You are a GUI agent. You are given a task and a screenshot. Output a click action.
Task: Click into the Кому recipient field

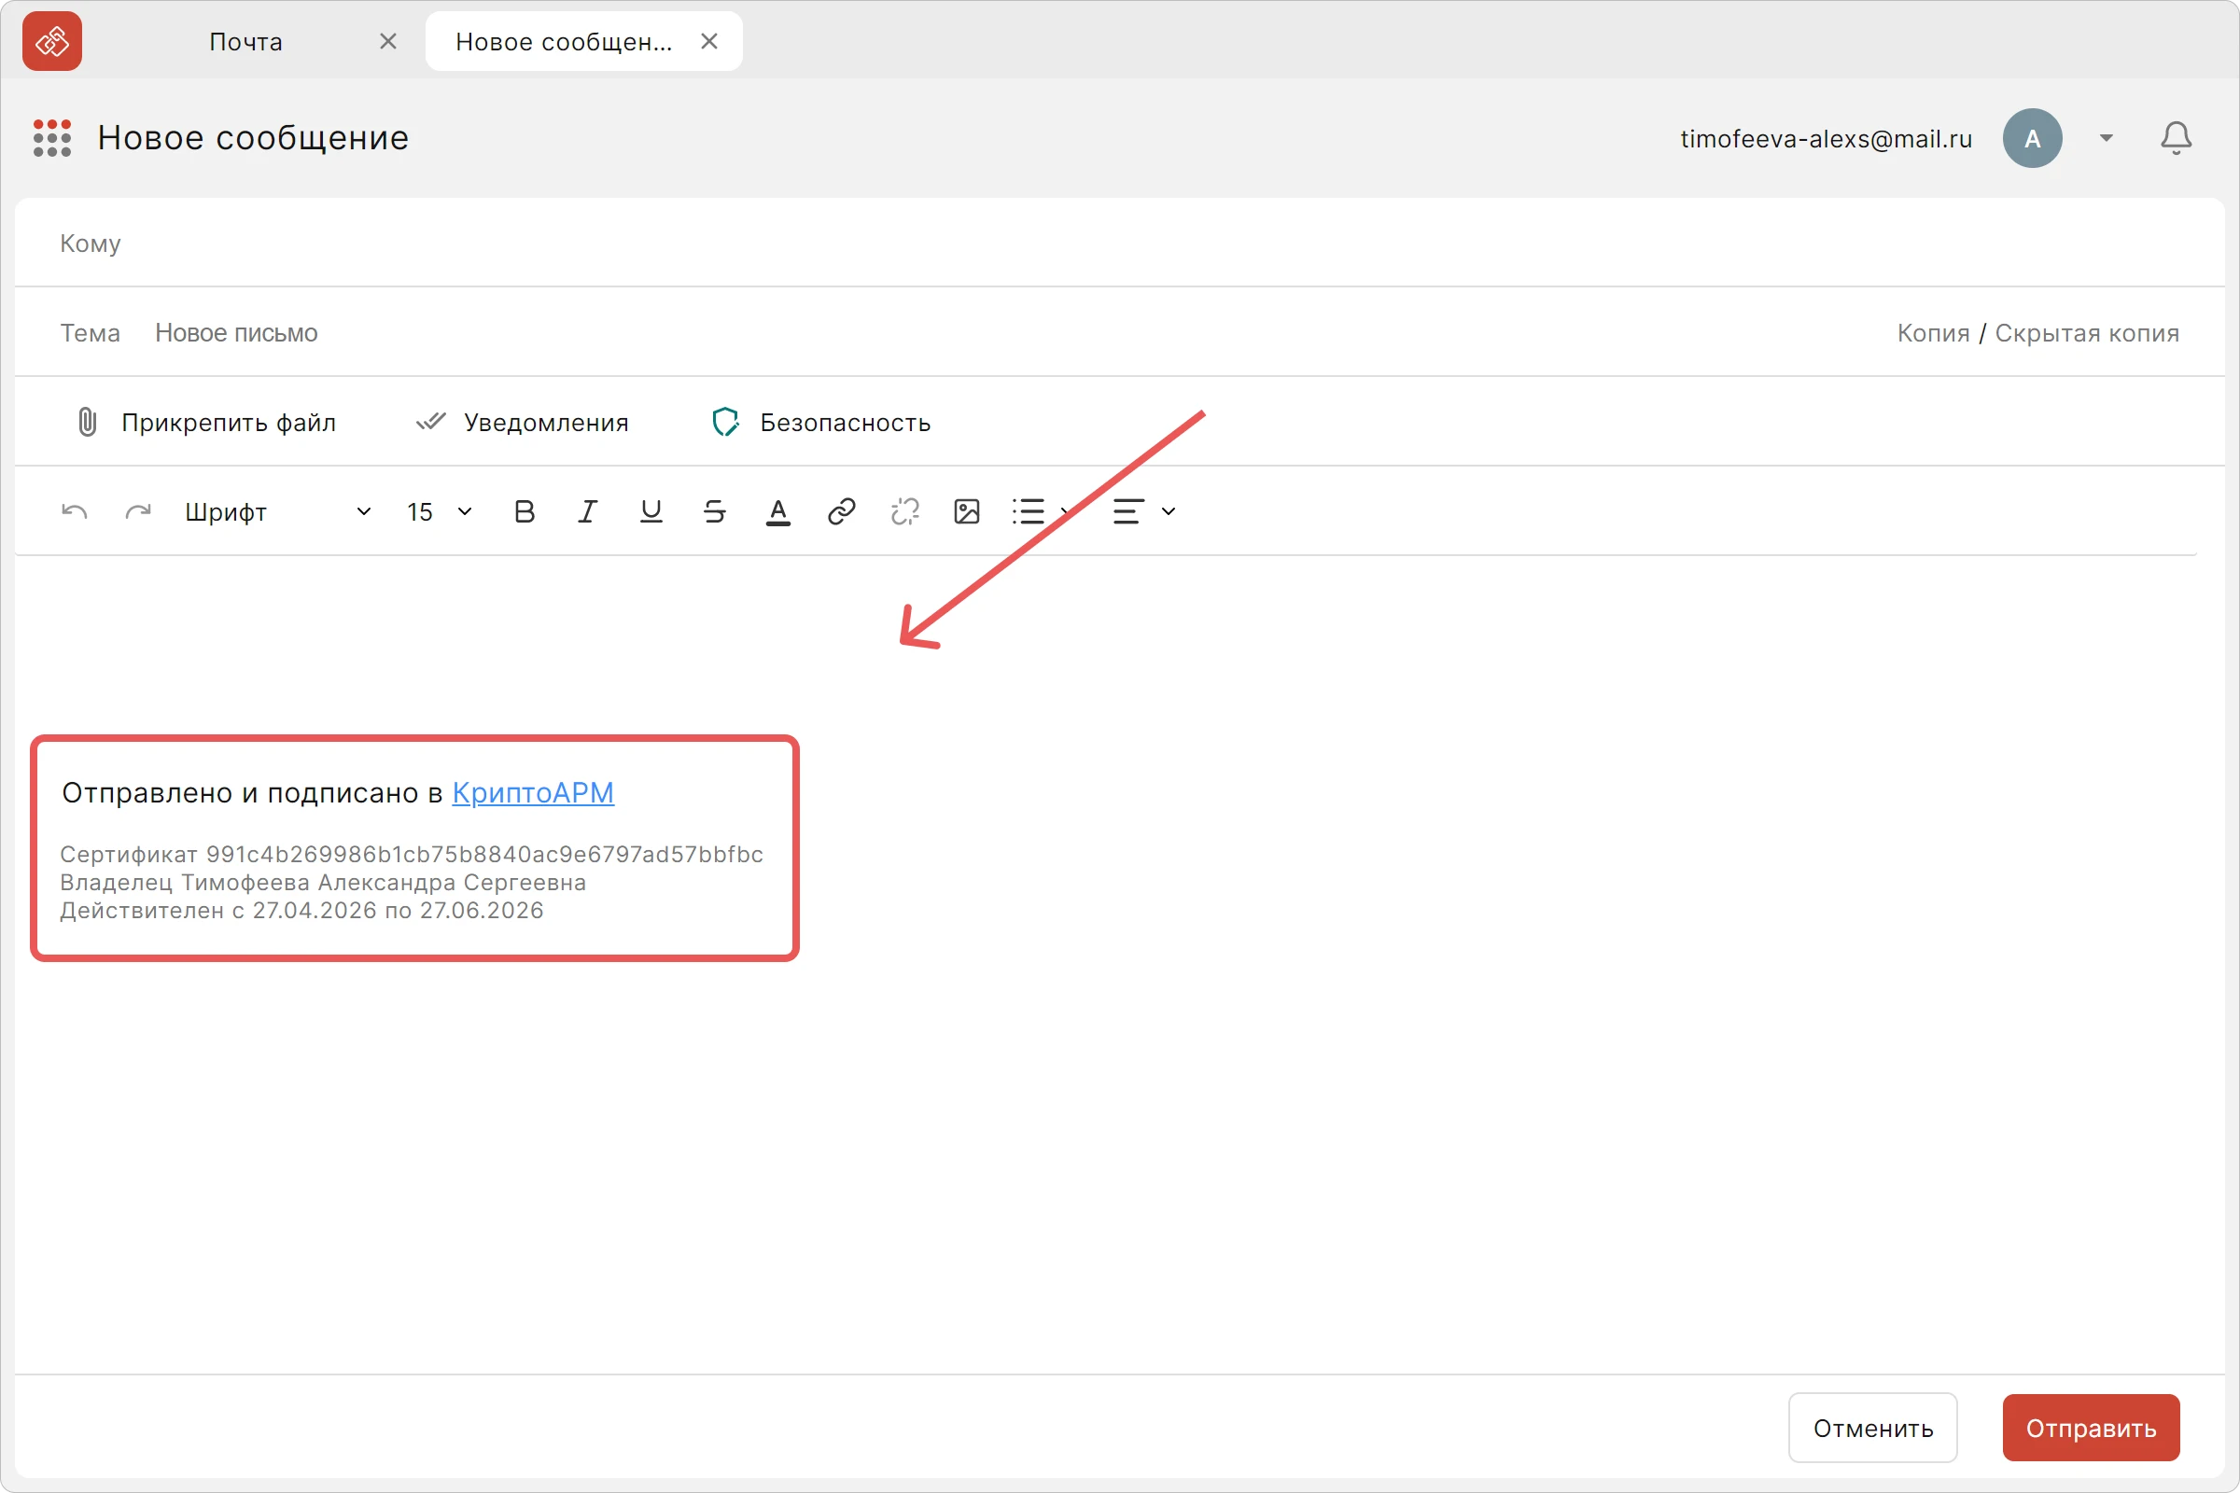pos(1119,243)
